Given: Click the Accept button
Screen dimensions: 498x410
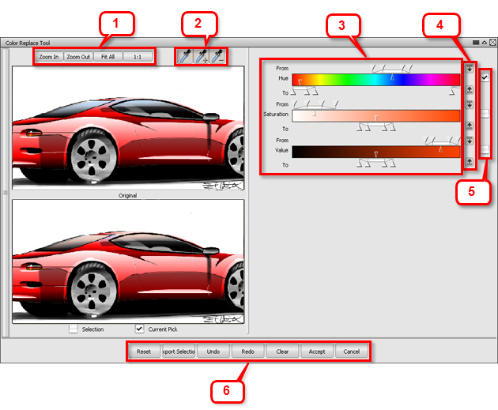Looking at the screenshot, I should click(317, 352).
